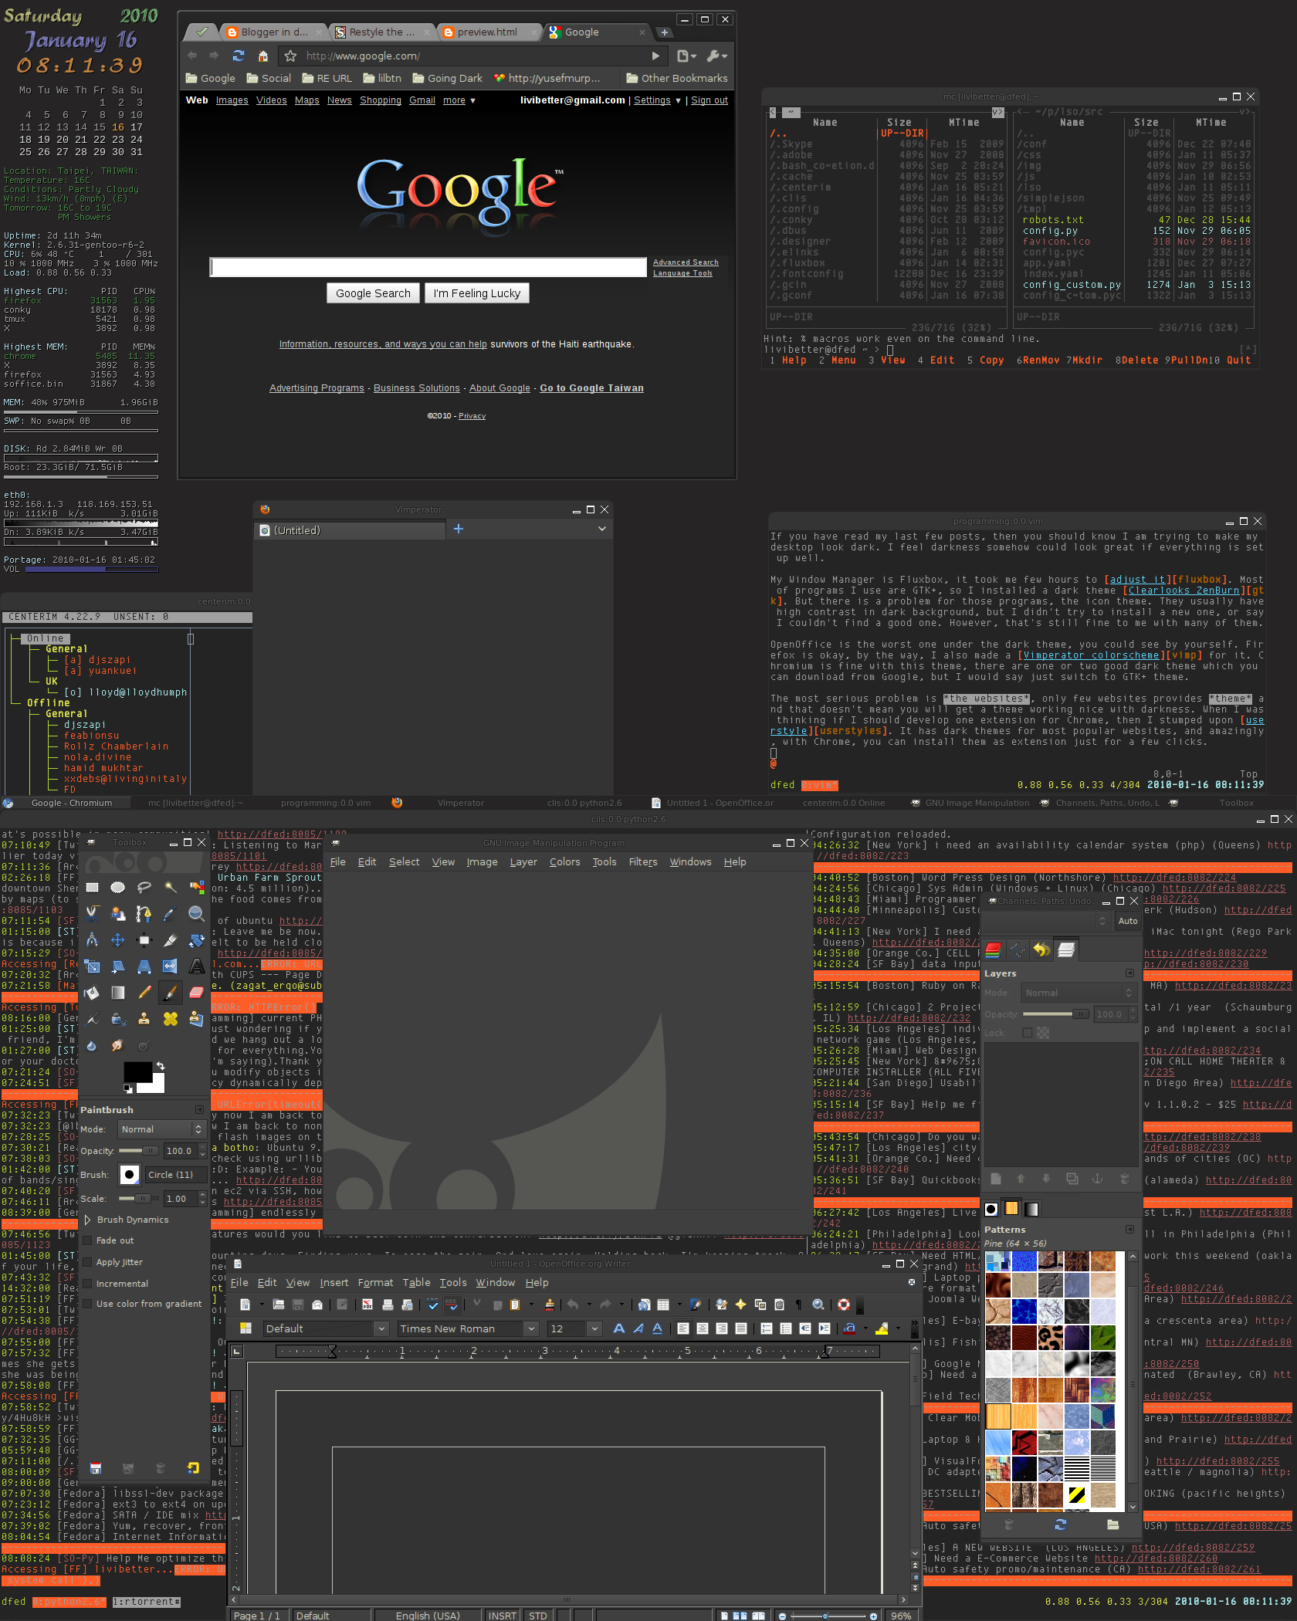Click the Sign out link
The height and width of the screenshot is (1621, 1297).
click(709, 100)
